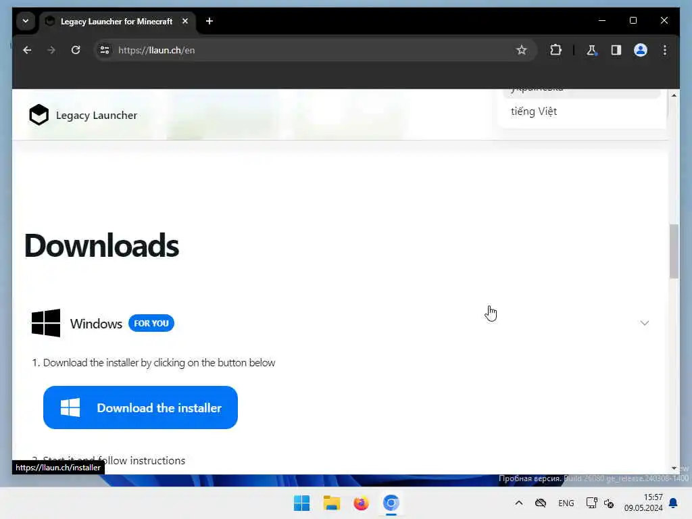This screenshot has width=692, height=519.
Task: Open the tab search dropdown arrow
Action: [26, 21]
